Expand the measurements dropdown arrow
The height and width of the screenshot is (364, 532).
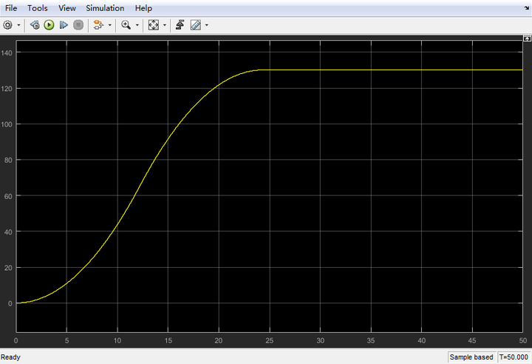pos(207,25)
